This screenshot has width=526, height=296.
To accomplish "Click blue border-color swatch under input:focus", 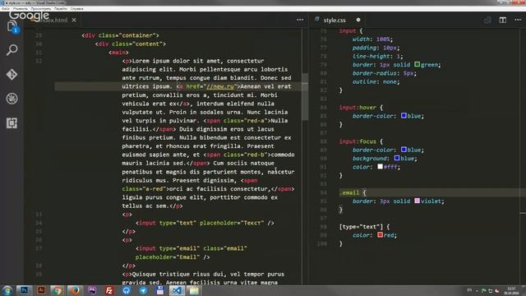I will [404, 150].
